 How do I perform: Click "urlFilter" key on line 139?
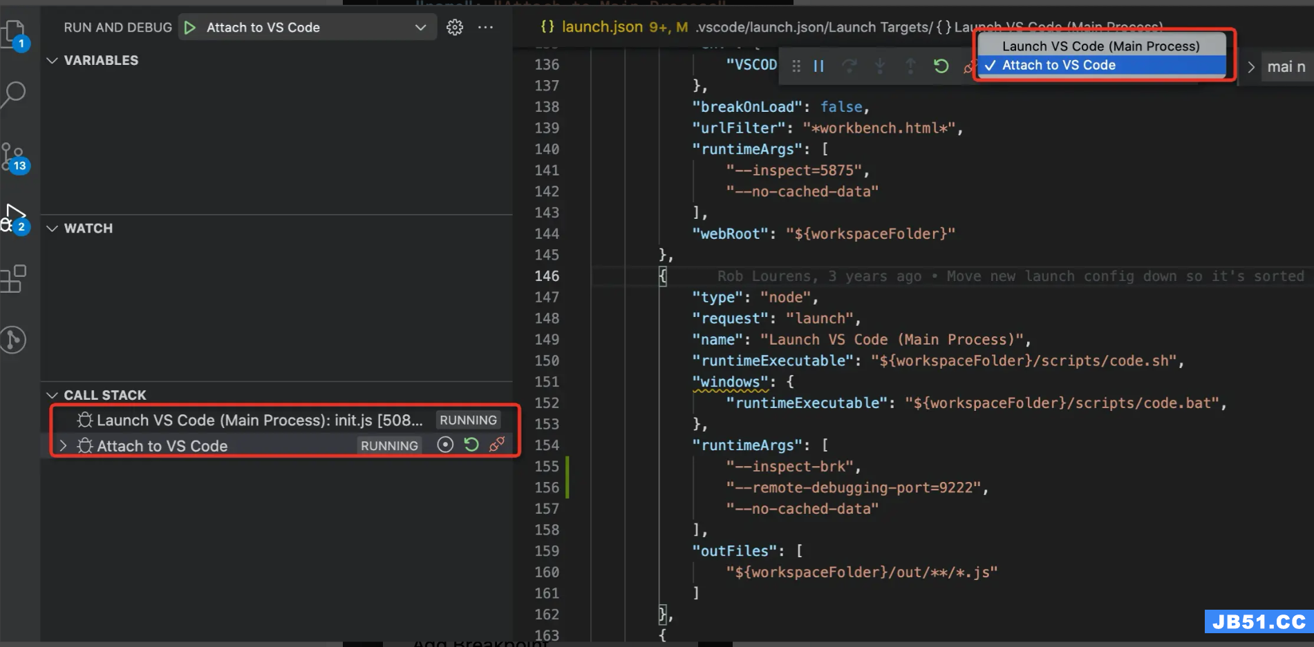[738, 128]
